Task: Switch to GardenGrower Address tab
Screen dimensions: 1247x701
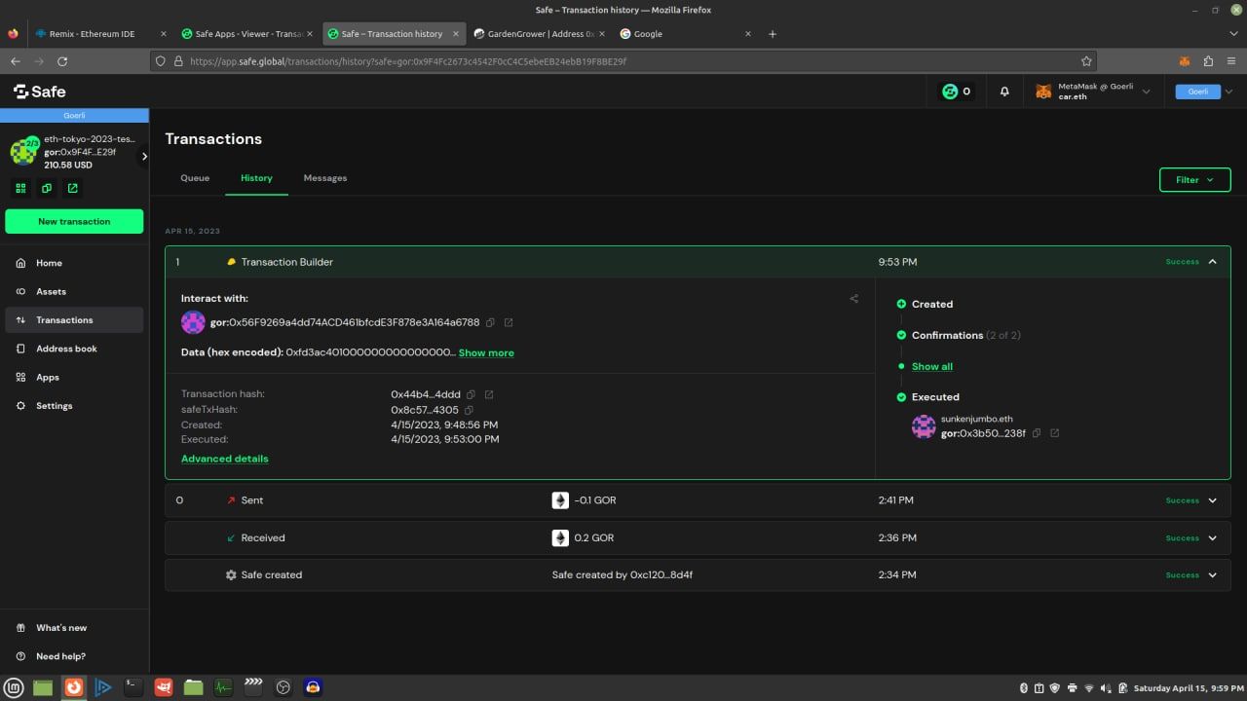Action: click(x=541, y=33)
